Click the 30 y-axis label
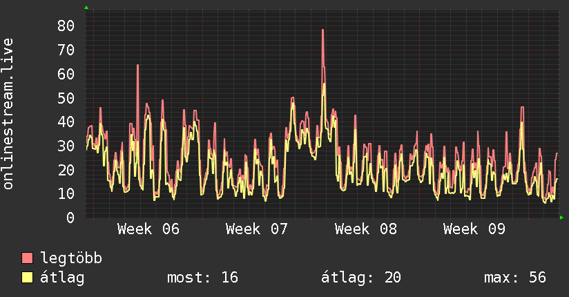 66,146
